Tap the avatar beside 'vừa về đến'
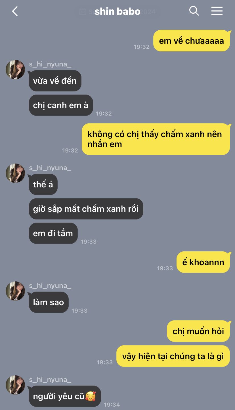 [x=15, y=69]
